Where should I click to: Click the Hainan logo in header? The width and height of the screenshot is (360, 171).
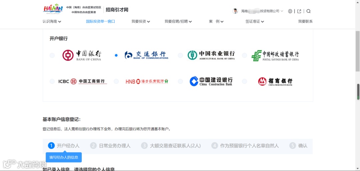[x=53, y=9]
